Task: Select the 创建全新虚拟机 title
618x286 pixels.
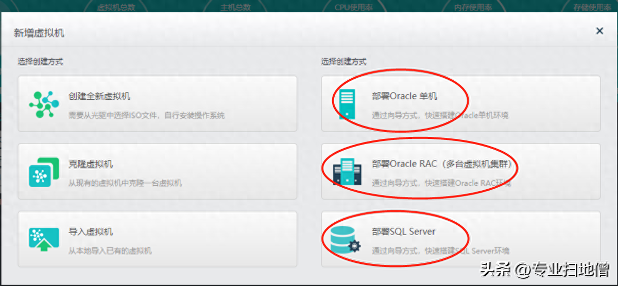Action: 99,96
